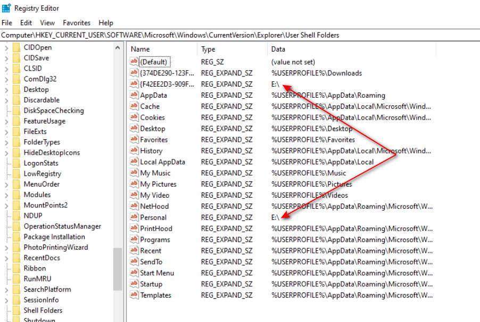The height and width of the screenshot is (322, 480).
Task: Sort values by the Data column header
Action: pyautogui.click(x=352, y=49)
